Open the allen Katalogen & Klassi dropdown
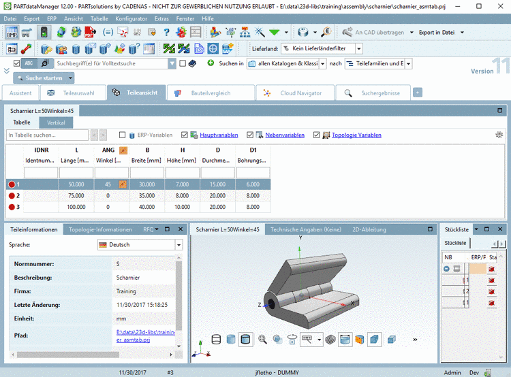 pos(322,63)
